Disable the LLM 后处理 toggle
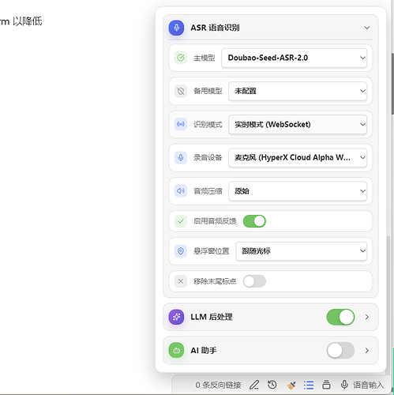 340,317
